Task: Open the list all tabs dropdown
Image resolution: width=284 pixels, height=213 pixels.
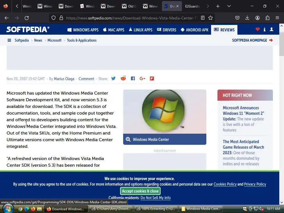Action: pos(229,6)
